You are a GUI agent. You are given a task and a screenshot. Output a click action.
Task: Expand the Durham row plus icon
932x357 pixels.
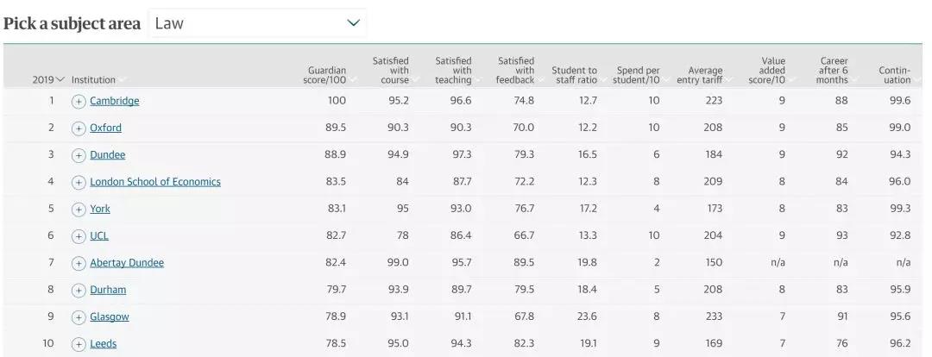[79, 290]
